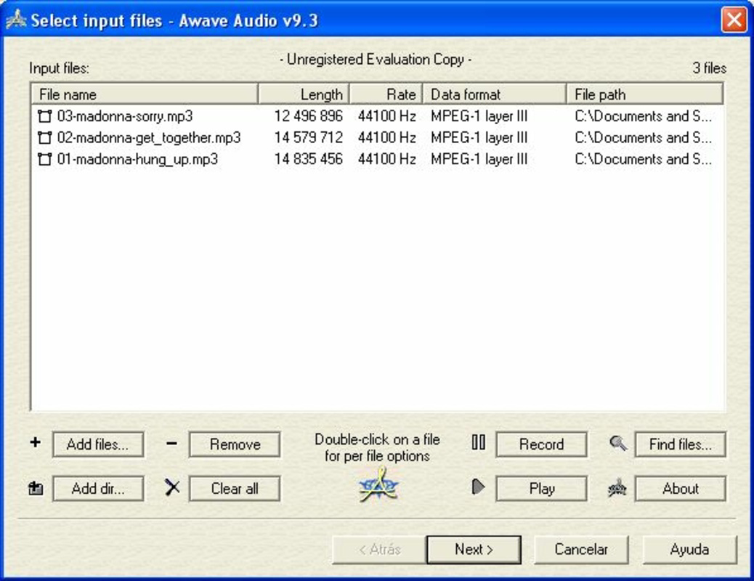Viewport: 754px width, 581px height.
Task: Click length value 14 835 456
Action: pos(309,159)
